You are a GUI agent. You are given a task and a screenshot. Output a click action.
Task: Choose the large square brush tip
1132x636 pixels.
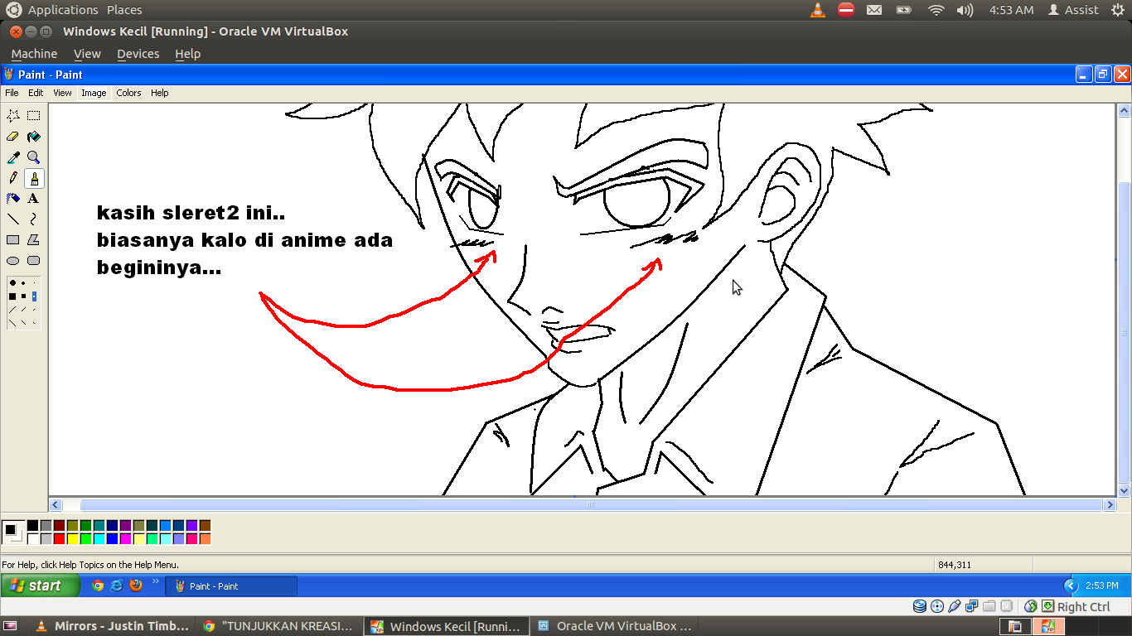click(12, 296)
